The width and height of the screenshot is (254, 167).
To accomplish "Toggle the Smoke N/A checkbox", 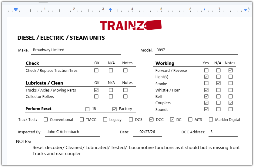I will [218, 83].
